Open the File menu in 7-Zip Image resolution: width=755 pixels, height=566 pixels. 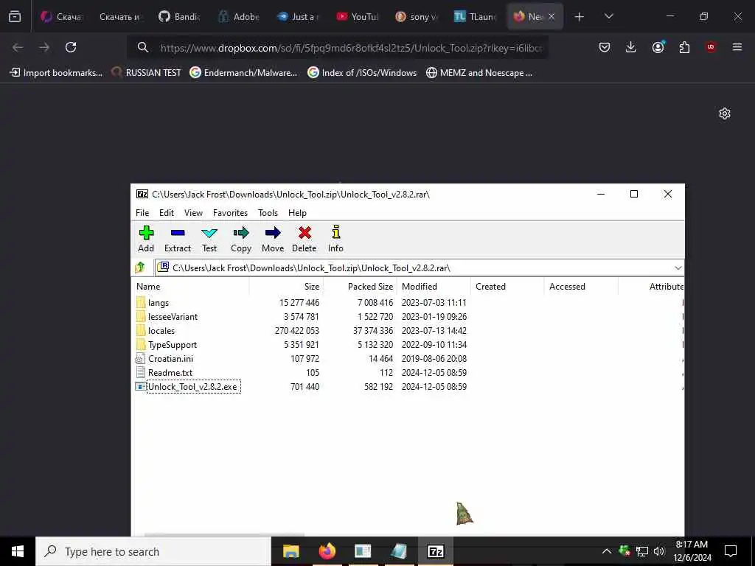coord(142,213)
